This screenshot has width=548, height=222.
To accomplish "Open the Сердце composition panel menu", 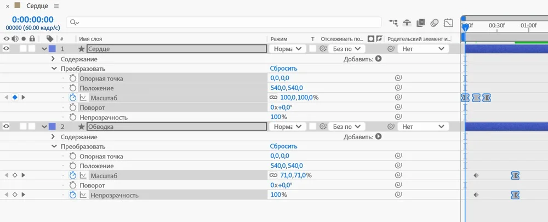I will click(x=56, y=5).
